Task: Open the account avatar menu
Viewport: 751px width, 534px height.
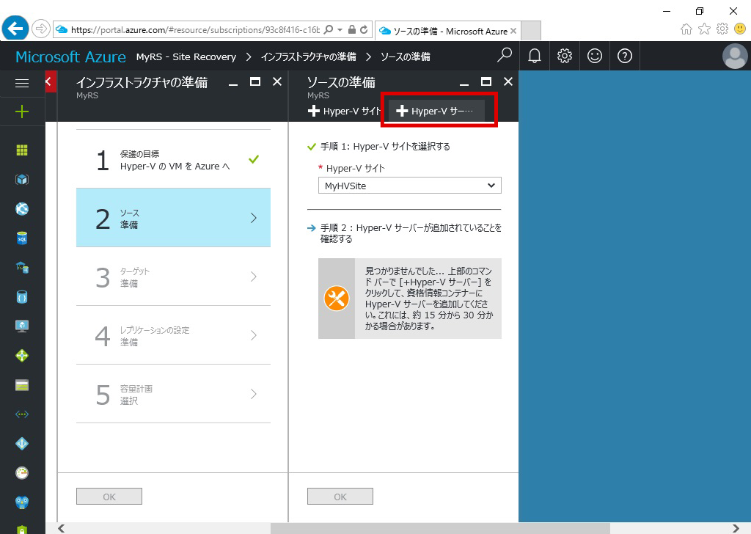Action: (x=735, y=56)
